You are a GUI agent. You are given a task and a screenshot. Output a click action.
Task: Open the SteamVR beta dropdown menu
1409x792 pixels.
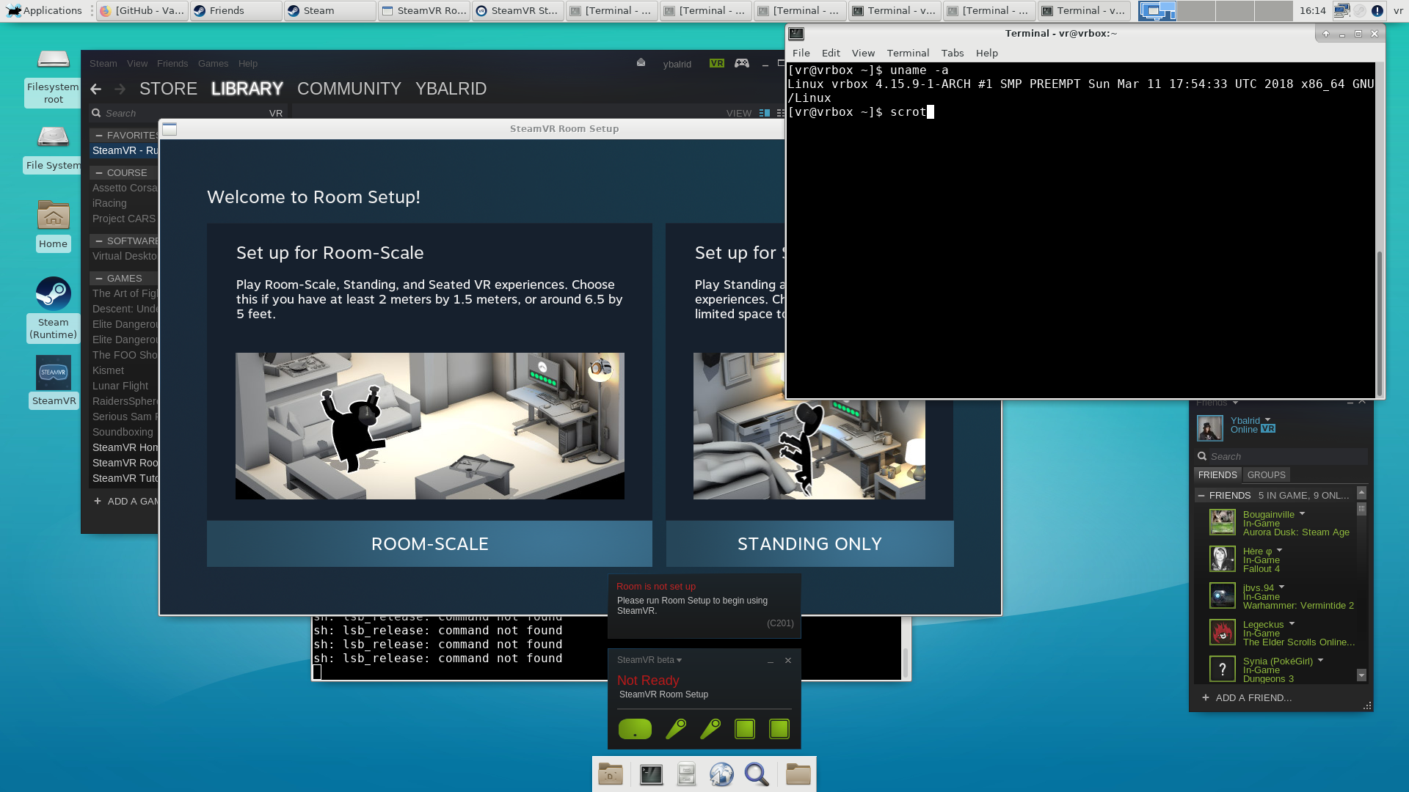tap(649, 660)
